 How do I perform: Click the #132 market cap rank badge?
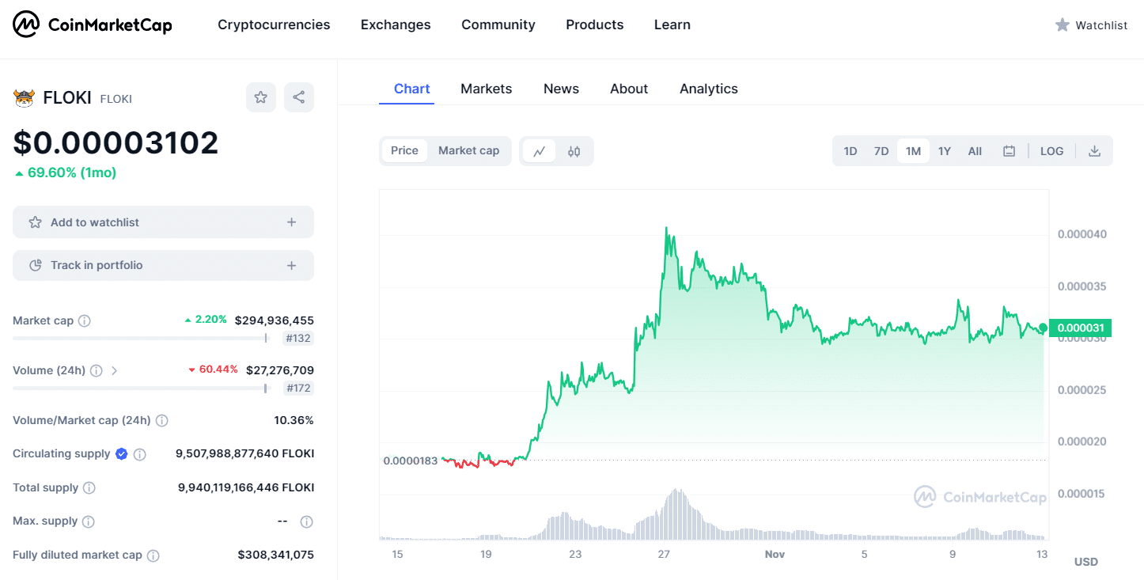[299, 339]
